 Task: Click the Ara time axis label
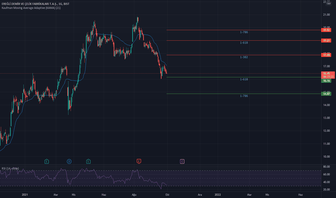(x=200, y=194)
